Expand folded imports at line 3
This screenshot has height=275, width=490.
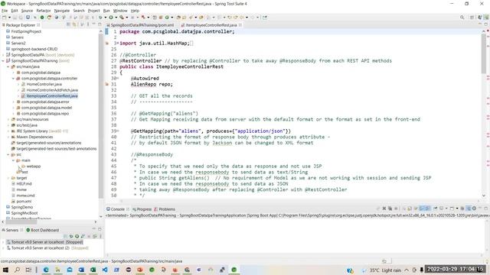pos(118,43)
